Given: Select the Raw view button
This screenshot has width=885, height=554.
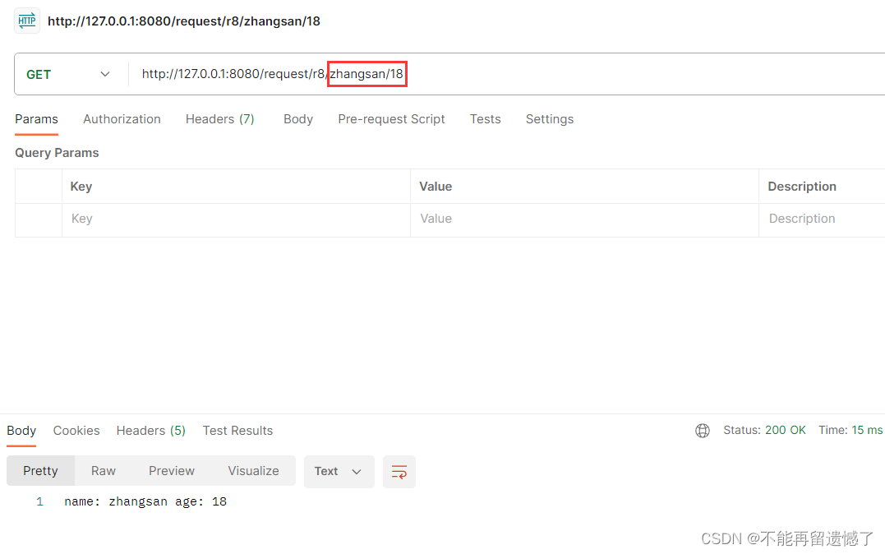Looking at the screenshot, I should point(104,471).
